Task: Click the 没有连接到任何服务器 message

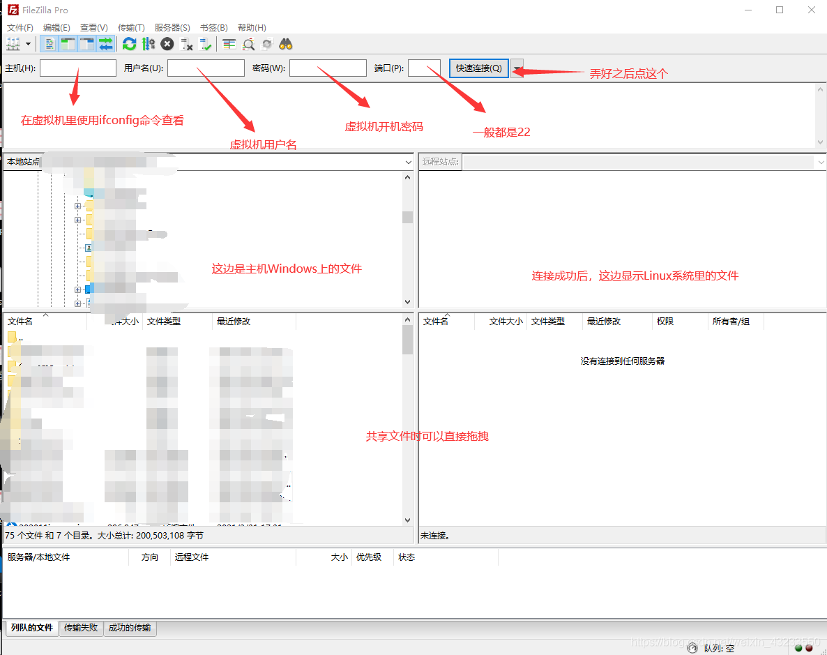Action: coord(623,361)
